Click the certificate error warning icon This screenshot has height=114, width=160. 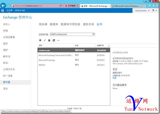click(x=66, y=6)
